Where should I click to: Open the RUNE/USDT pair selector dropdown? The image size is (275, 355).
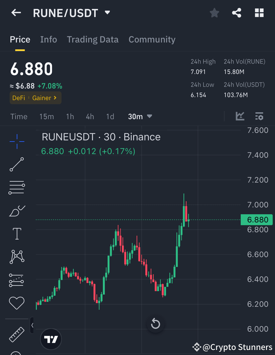[x=107, y=13]
